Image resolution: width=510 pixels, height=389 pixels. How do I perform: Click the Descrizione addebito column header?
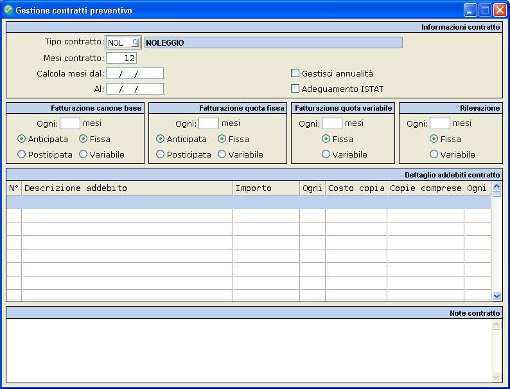tap(127, 188)
